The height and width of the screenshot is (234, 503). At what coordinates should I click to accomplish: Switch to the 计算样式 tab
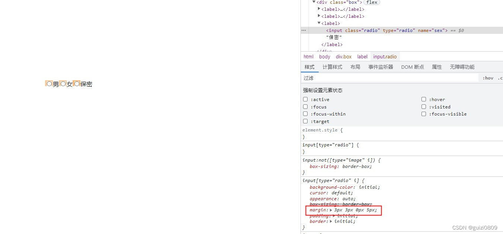coord(332,67)
